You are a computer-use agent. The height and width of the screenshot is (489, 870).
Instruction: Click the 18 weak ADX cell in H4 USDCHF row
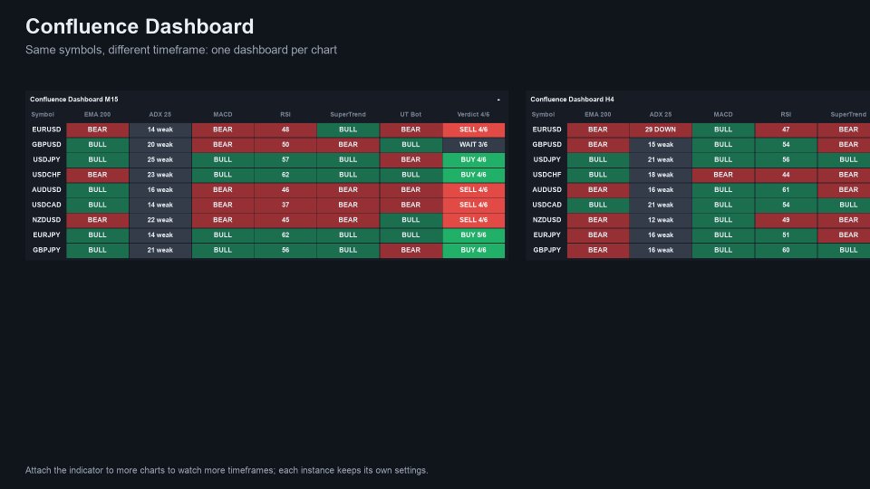[661, 174]
